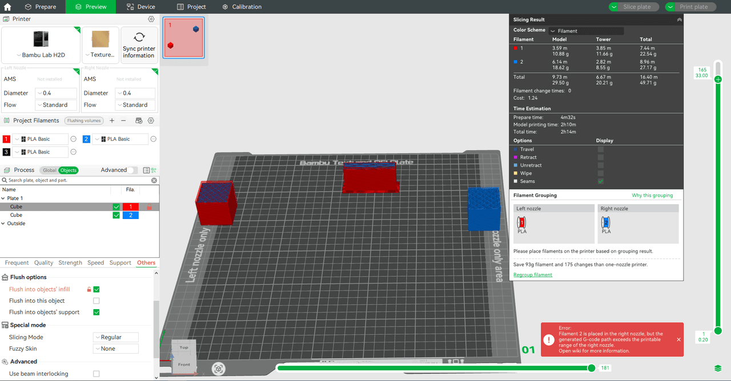This screenshot has height=381, width=731.
Task: Open layers icon at bottom right
Action: [717, 368]
